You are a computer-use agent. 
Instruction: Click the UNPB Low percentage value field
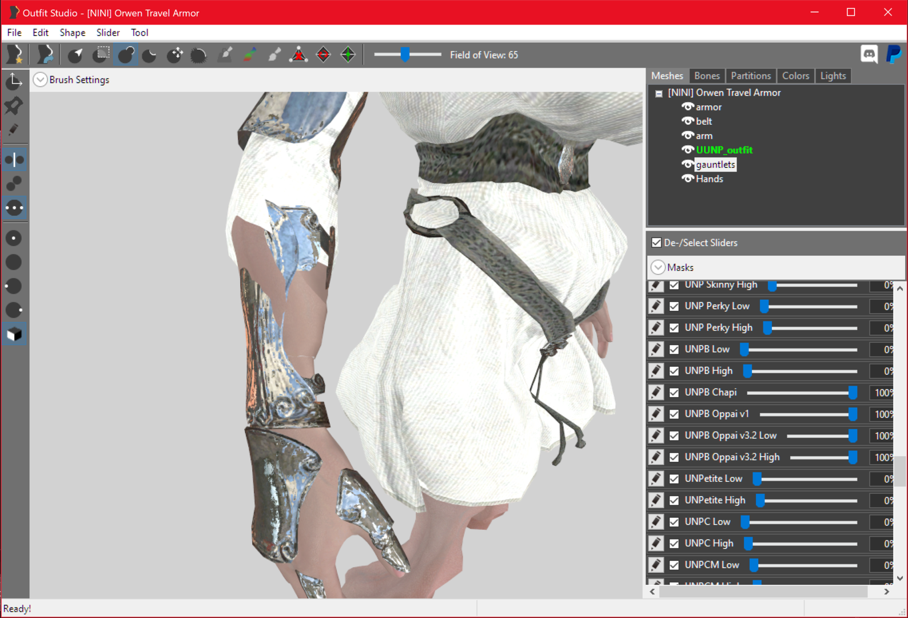tap(882, 350)
